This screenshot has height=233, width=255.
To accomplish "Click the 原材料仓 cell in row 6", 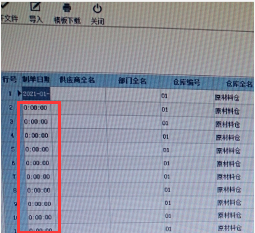I will point(229,164).
